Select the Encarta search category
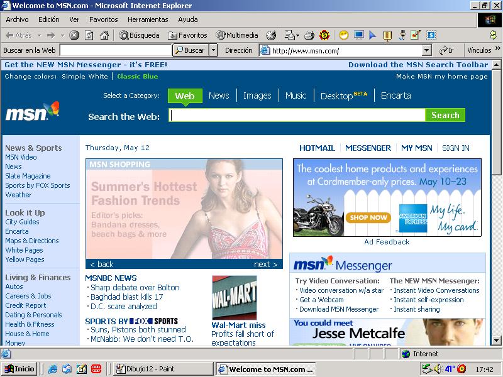Viewport: 503px width, 377px height. click(x=395, y=96)
